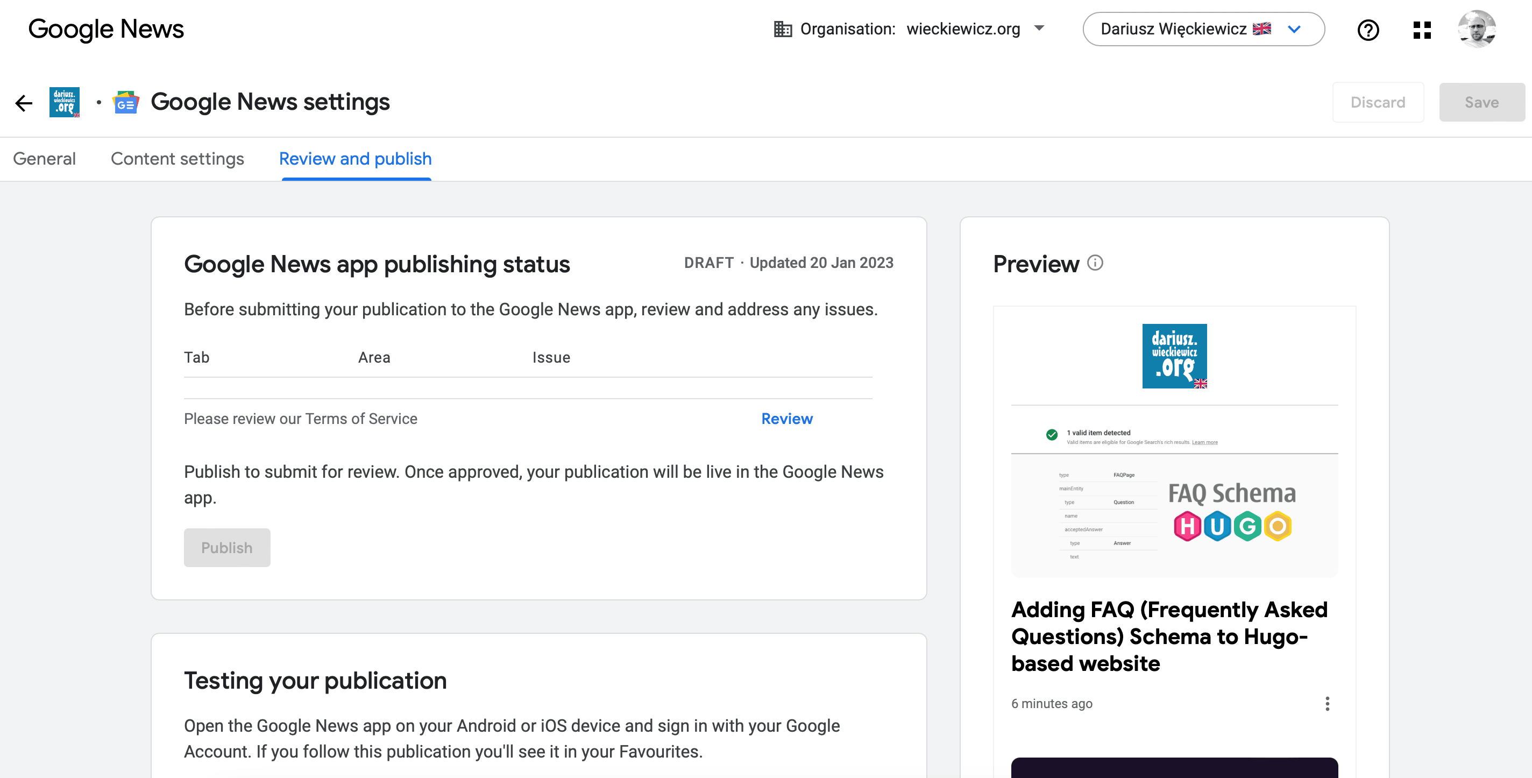This screenshot has width=1532, height=778.
Task: Click the Updated 20 Jan 2023 text
Action: [x=821, y=263]
